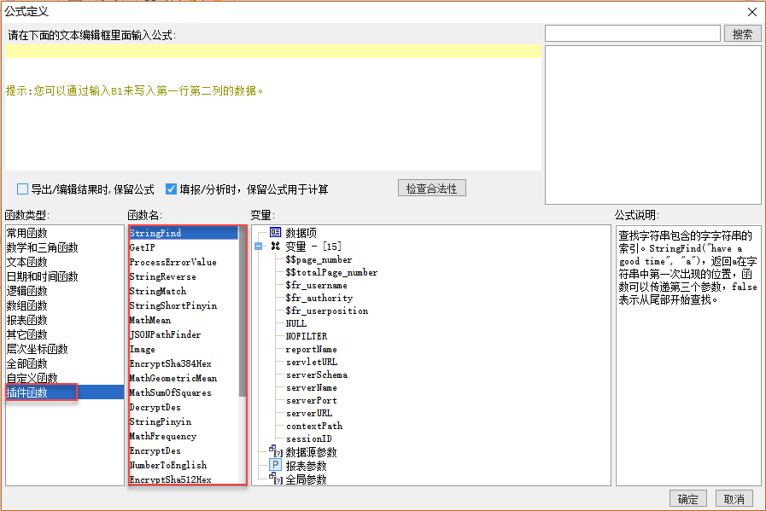Select the GetIP function

184,247
